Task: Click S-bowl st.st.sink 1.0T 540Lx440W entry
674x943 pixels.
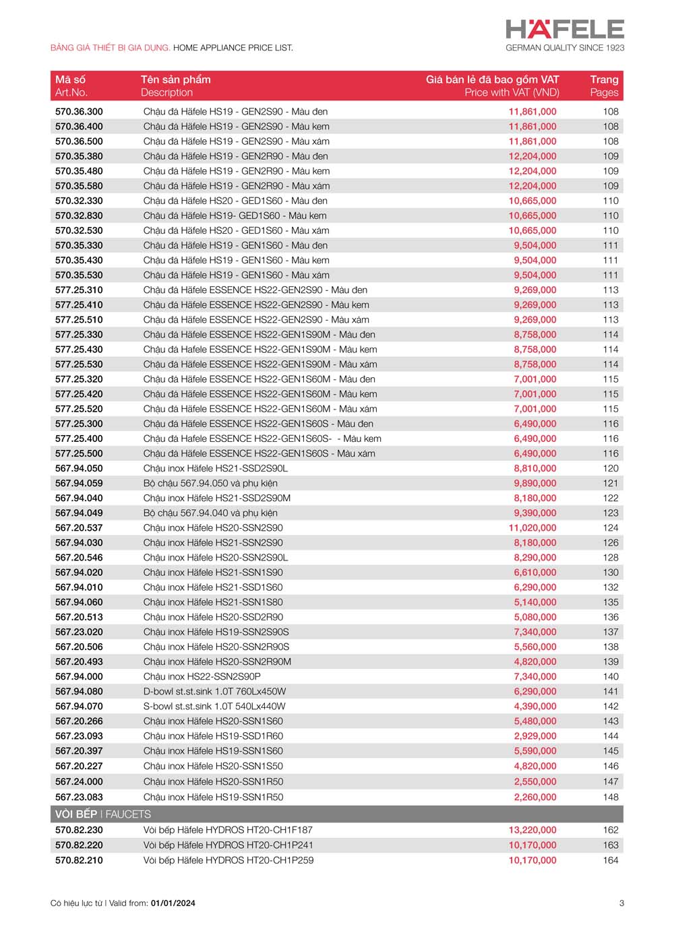Action: point(214,707)
